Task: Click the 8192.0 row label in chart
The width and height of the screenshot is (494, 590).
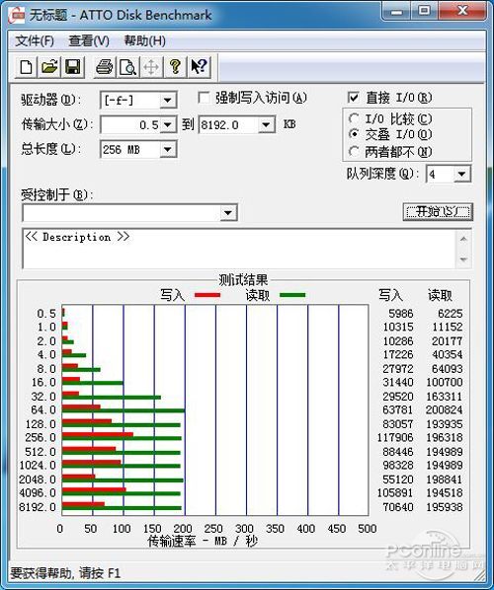Action: (38, 507)
